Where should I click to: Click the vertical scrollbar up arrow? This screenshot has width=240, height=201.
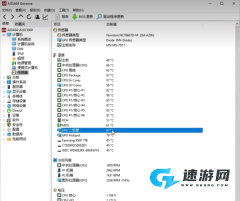(237, 24)
